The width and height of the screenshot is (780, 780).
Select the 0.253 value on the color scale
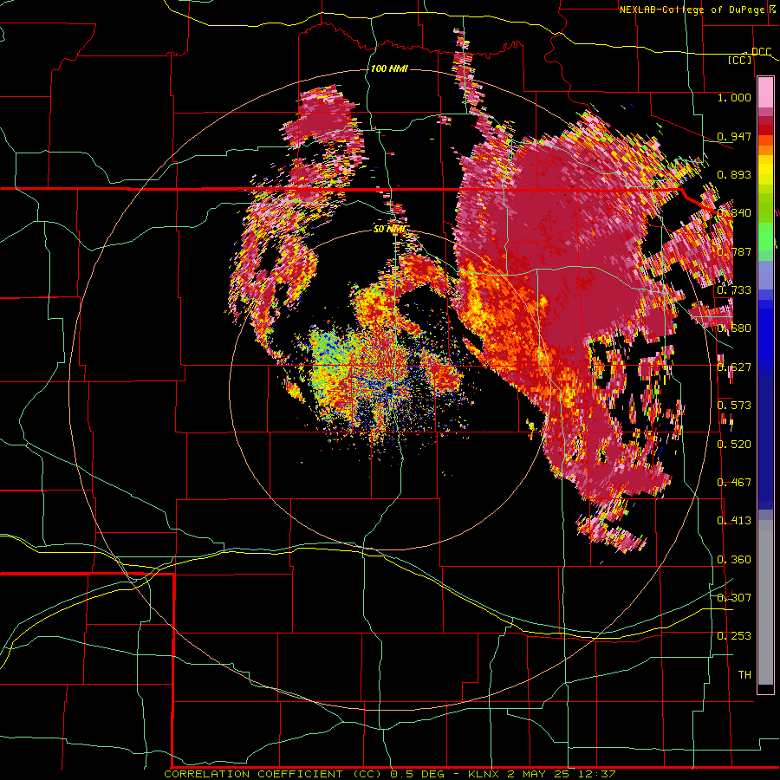pyautogui.click(x=734, y=636)
